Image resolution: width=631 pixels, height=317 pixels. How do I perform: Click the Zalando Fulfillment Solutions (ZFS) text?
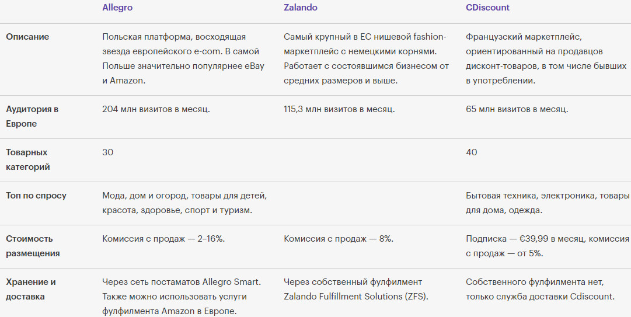pos(356,297)
